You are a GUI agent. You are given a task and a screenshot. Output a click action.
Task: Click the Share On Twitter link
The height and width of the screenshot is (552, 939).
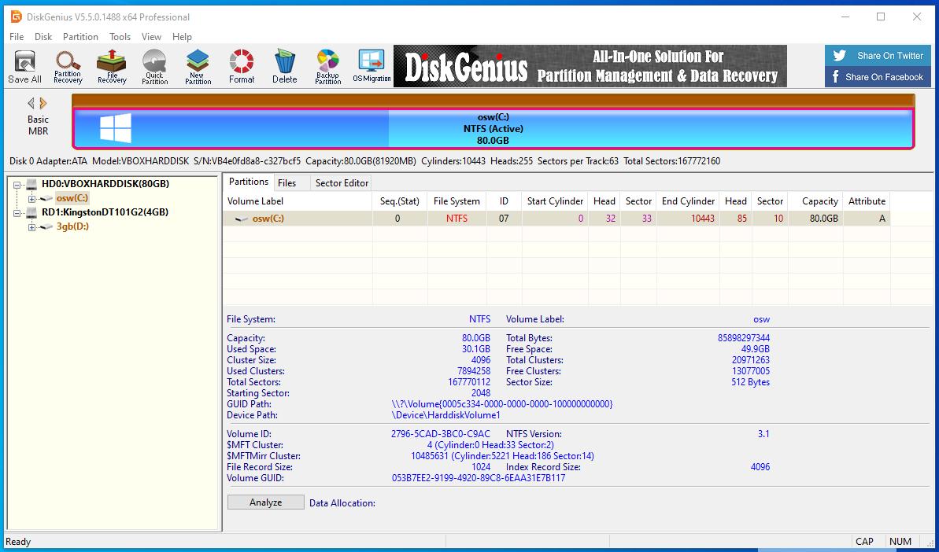pos(878,56)
